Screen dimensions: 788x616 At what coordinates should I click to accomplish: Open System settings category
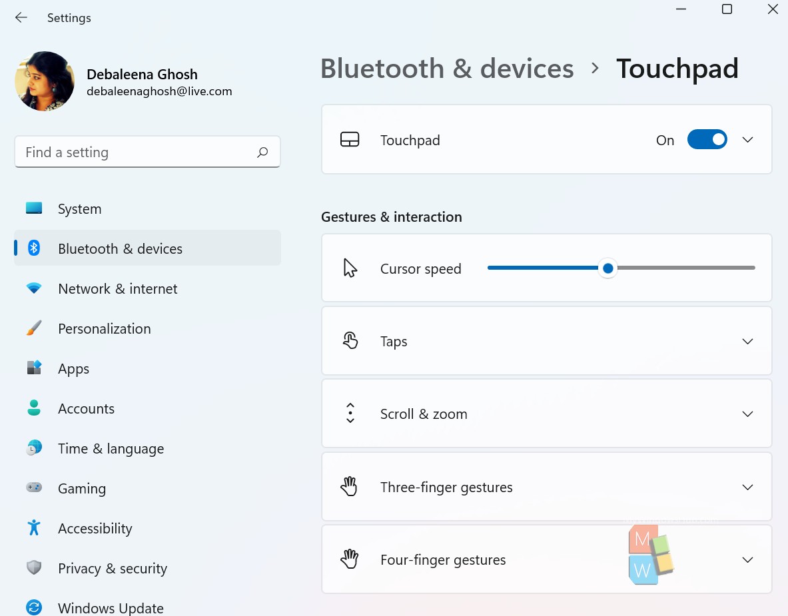point(147,208)
